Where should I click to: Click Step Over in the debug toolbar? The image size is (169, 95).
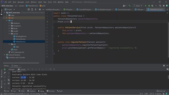[32, 69]
